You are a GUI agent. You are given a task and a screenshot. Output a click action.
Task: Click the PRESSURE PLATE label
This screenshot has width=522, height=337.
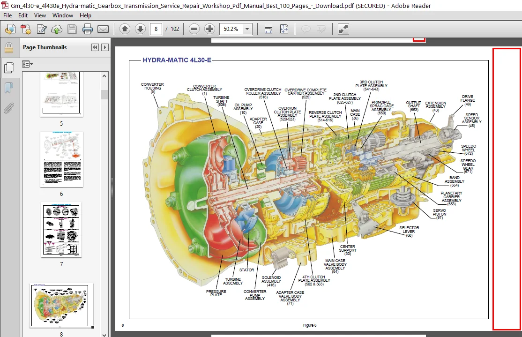(216, 293)
